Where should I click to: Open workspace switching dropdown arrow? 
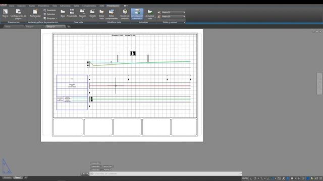coord(295,178)
